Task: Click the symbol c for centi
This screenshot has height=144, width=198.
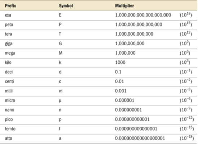Action: [60, 81]
